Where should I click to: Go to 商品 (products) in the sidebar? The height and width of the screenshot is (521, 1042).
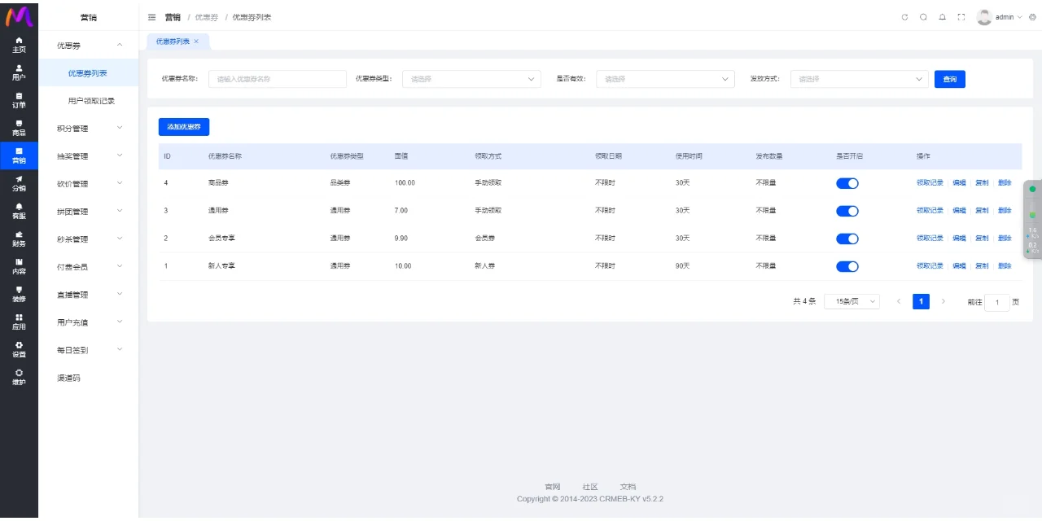(19, 128)
